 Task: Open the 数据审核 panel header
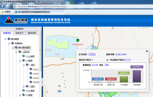coord(19,29)
